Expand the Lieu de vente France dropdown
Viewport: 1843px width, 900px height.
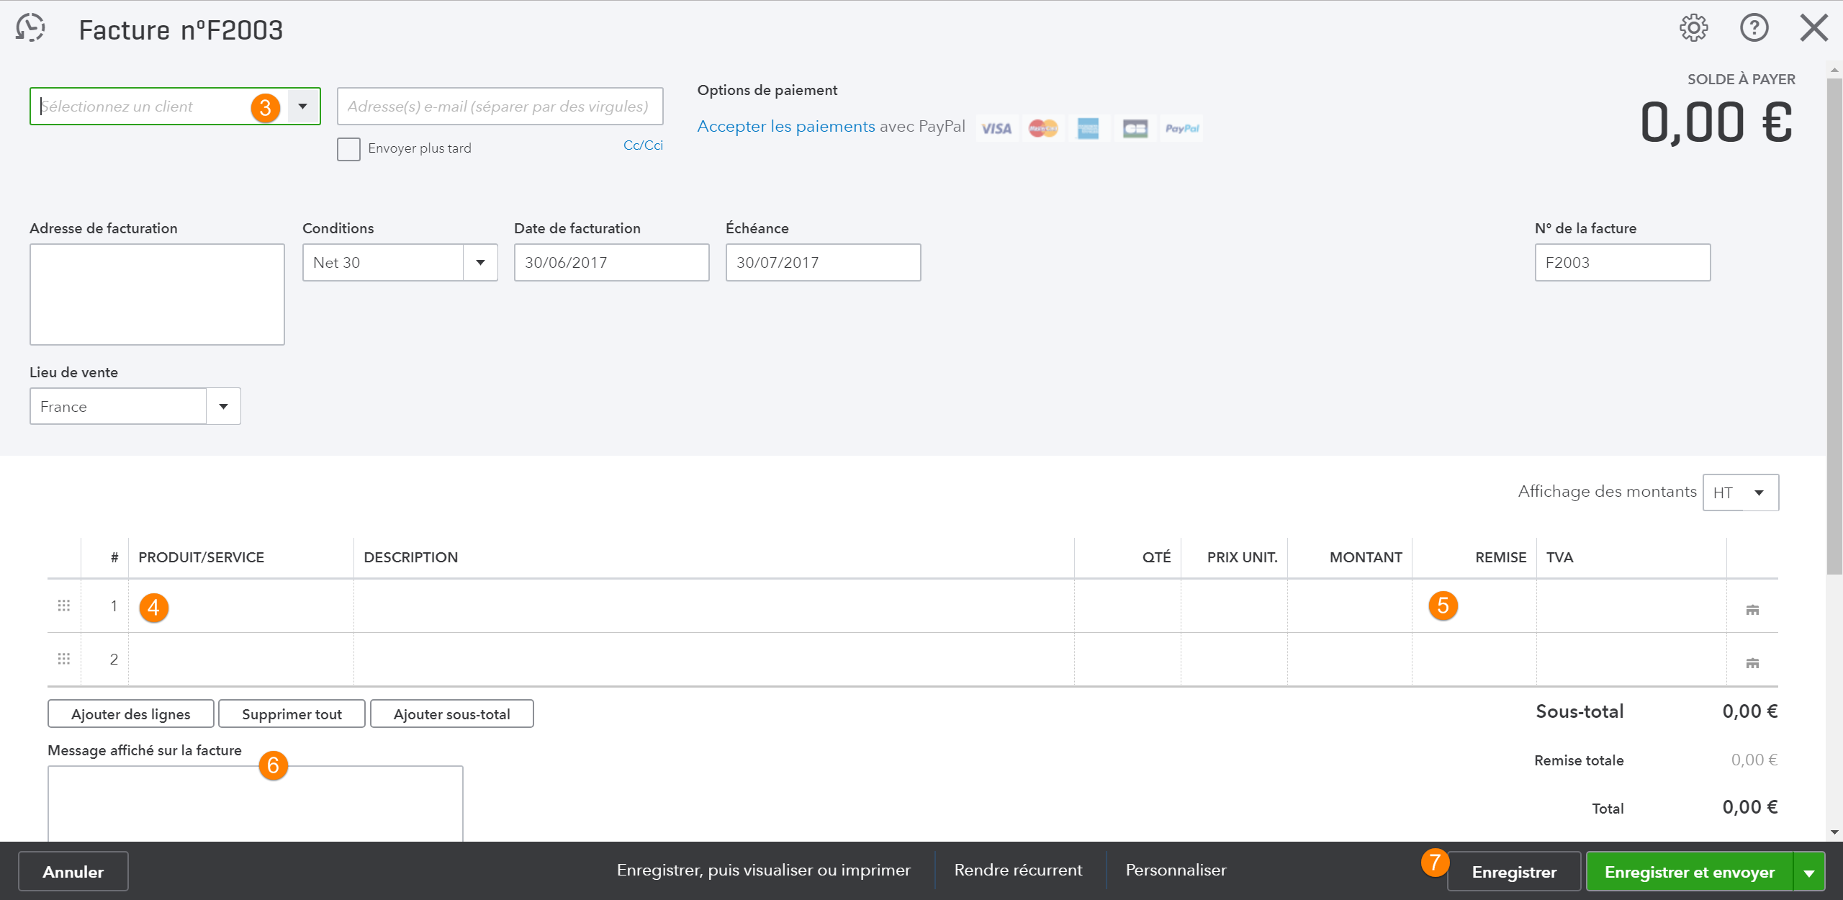[223, 407]
